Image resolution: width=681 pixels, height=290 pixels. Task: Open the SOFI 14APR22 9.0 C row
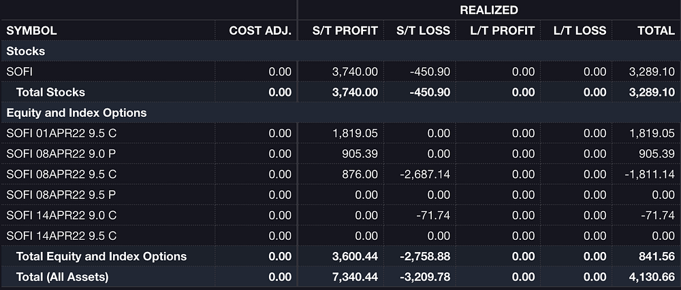(340, 215)
